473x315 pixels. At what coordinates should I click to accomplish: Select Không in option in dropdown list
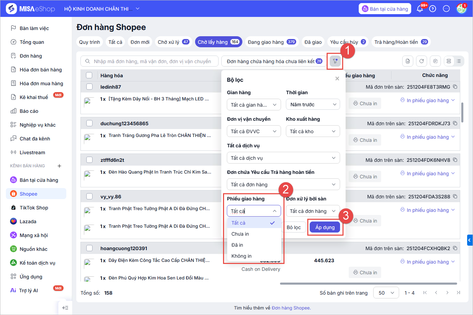254,256
